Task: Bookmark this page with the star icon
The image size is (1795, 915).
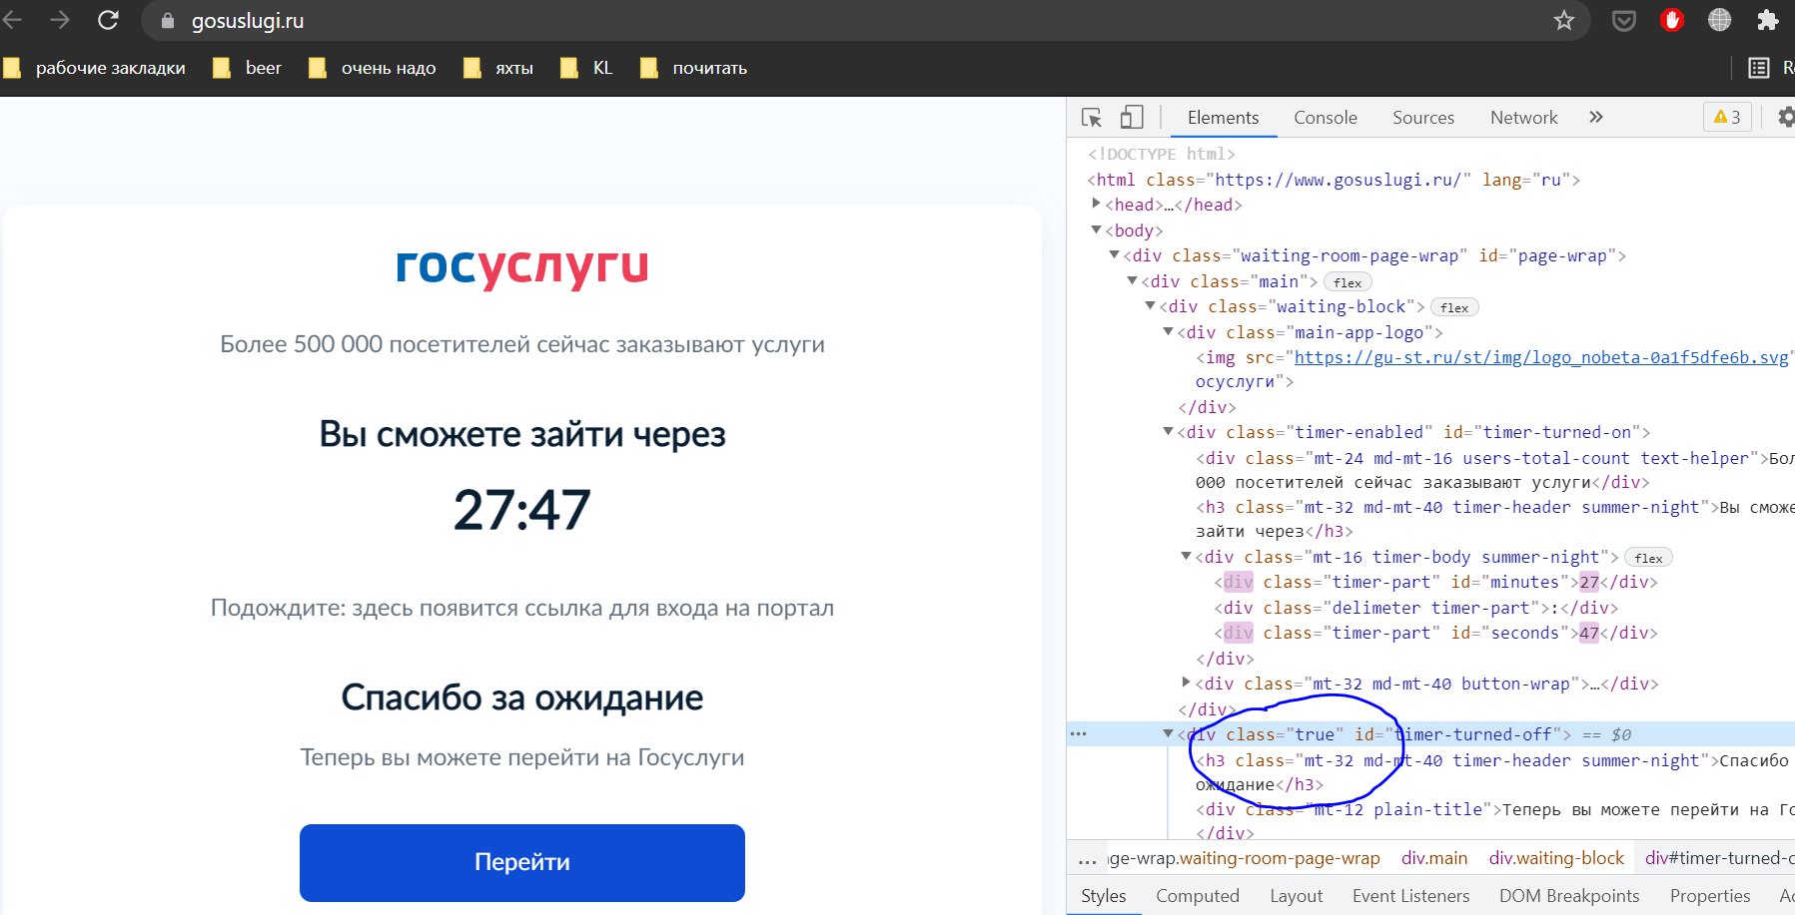Action: (x=1564, y=20)
